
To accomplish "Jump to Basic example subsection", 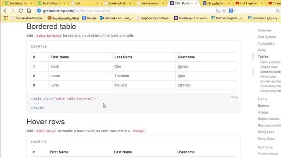I will [x=270, y=62].
